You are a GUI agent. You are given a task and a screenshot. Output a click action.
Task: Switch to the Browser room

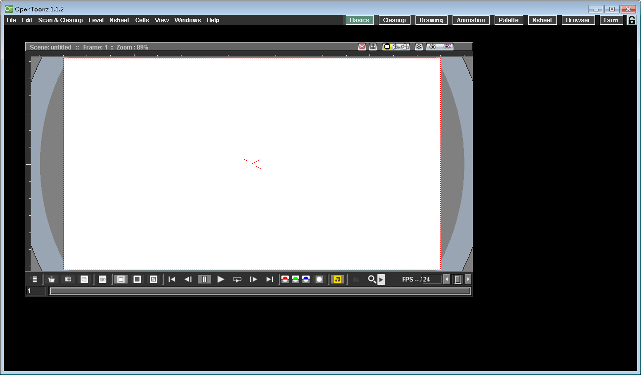tap(578, 20)
